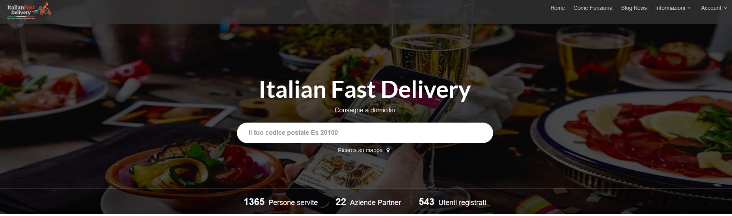Click Ricerca su mappa link
The width and height of the screenshot is (732, 216).
coord(360,150)
